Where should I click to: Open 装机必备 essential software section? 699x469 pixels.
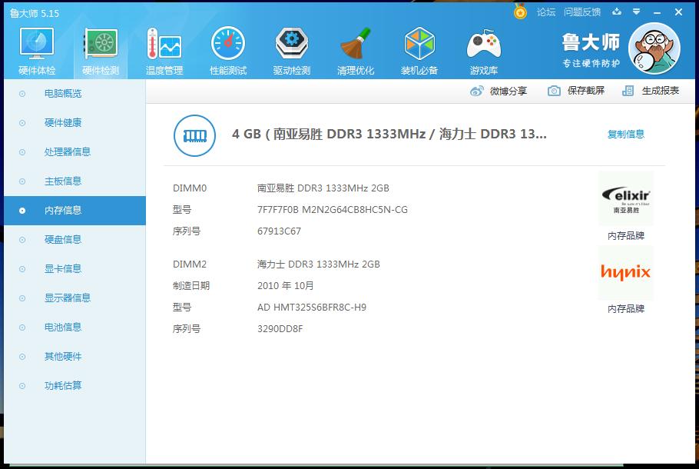pyautogui.click(x=419, y=48)
